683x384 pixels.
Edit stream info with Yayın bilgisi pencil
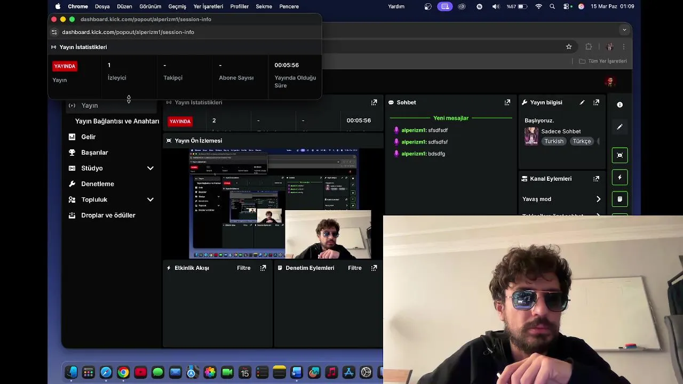(582, 102)
